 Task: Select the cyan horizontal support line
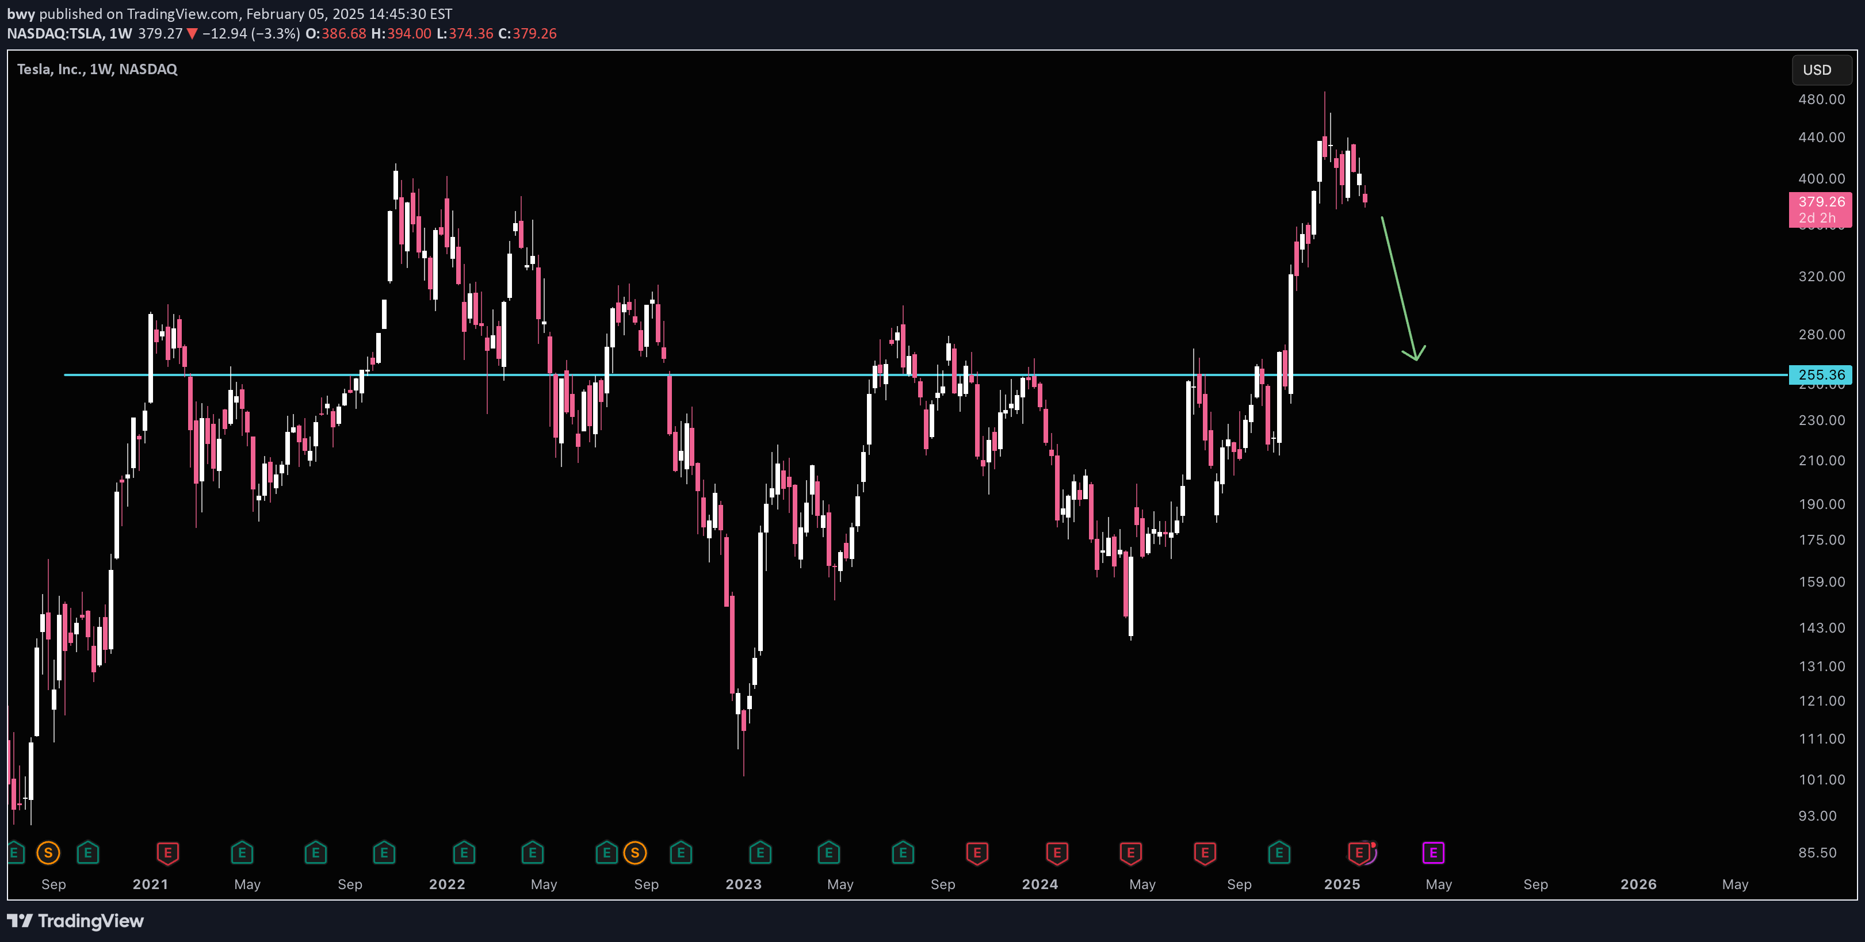pos(927,375)
